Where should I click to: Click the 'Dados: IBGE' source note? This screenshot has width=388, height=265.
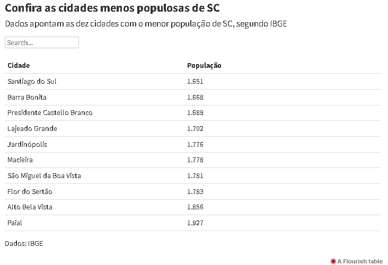tap(24, 243)
